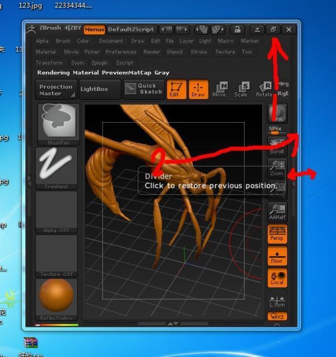The image size is (336, 357).
Task: Open the MaskPen brush picker
Action: point(57,123)
